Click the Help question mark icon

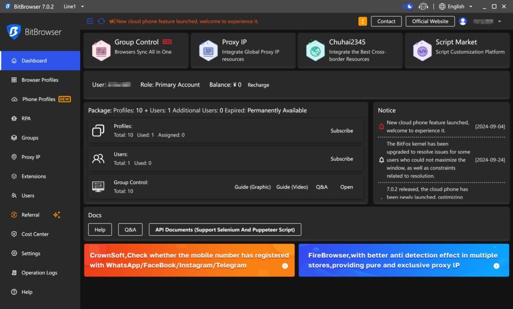(x=14, y=292)
